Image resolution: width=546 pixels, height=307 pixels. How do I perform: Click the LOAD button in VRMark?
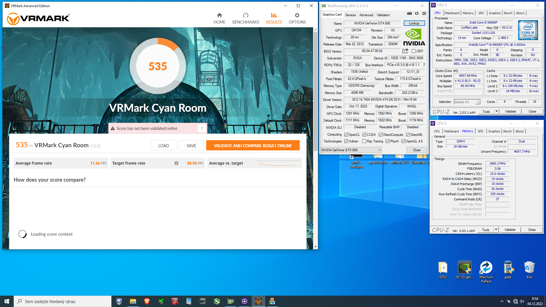[x=164, y=146]
